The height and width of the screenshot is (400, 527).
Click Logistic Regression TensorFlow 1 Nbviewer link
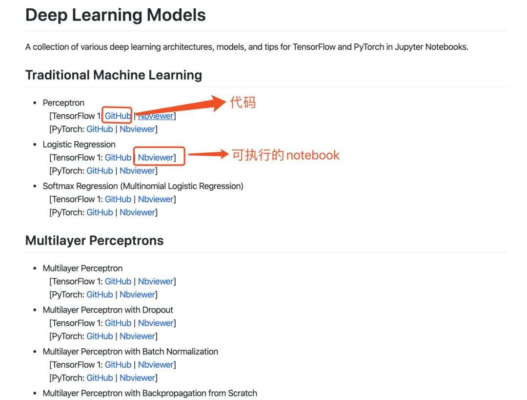click(x=156, y=158)
